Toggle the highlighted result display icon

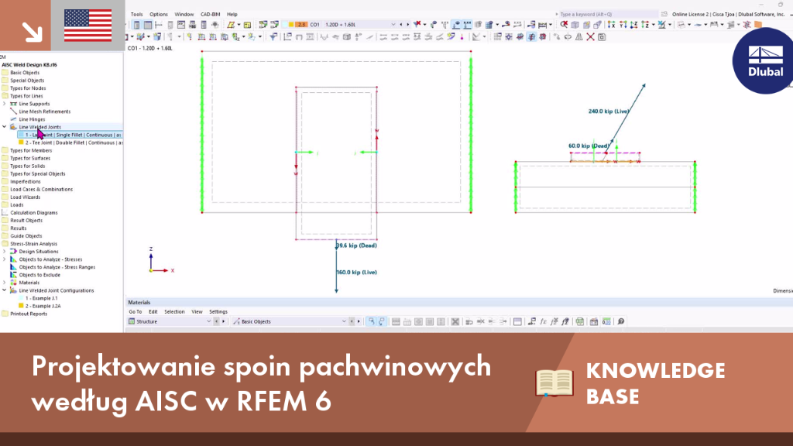click(x=531, y=37)
